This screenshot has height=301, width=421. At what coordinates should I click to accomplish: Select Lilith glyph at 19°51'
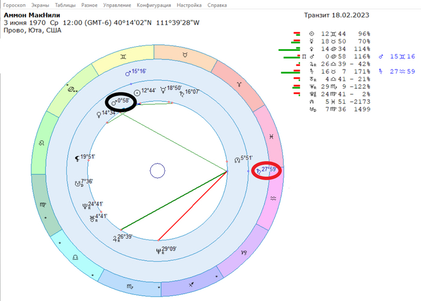[x=78, y=158]
